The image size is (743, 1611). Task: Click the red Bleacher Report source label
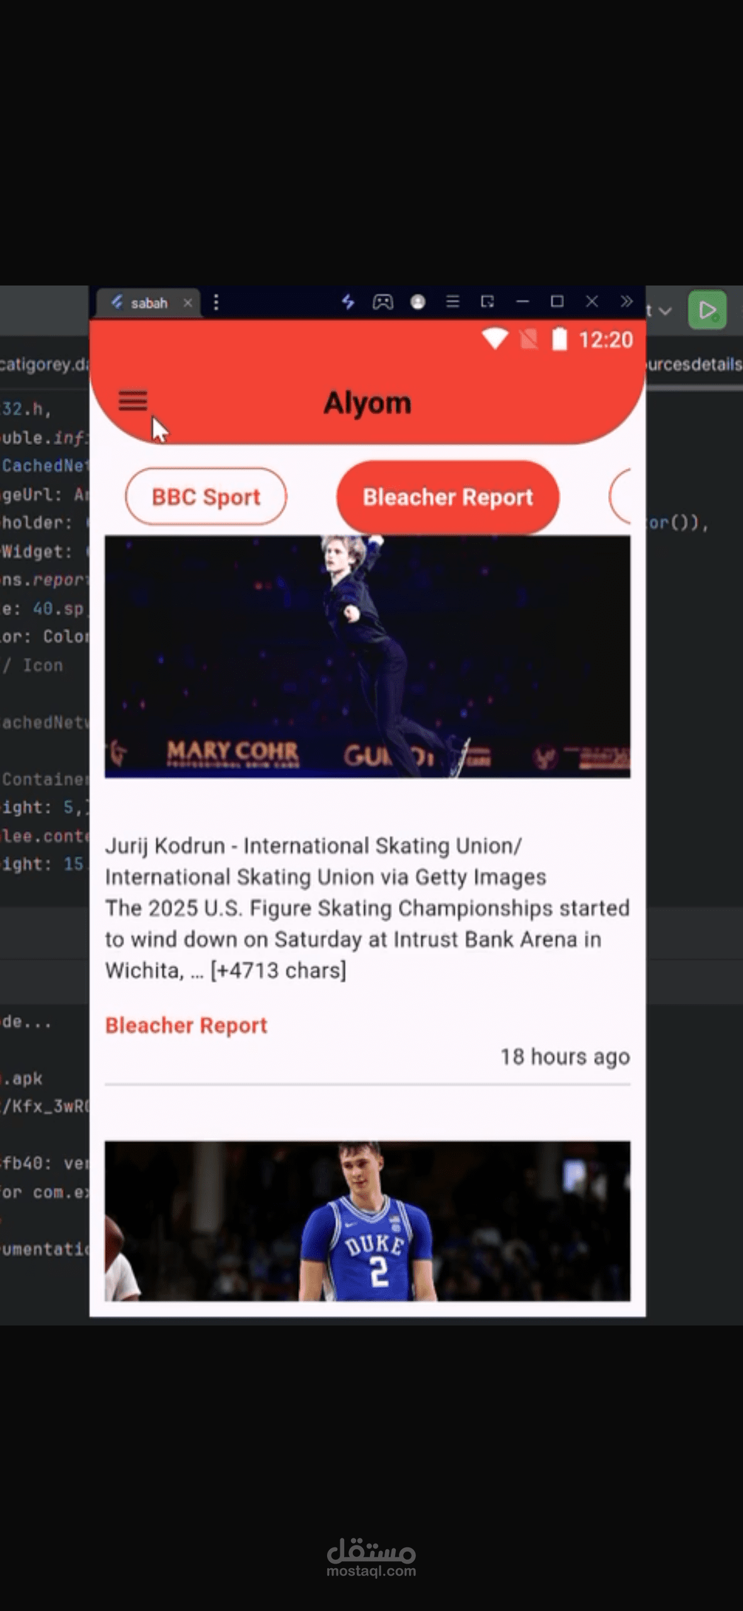point(186,1025)
